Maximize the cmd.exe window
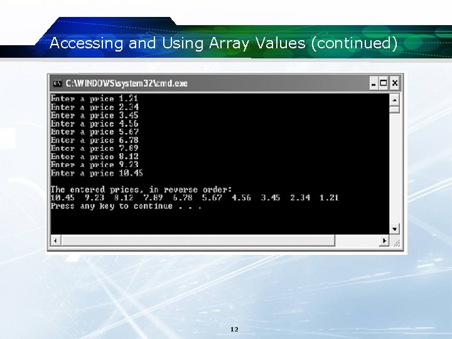This screenshot has height=339, width=452. (x=384, y=83)
